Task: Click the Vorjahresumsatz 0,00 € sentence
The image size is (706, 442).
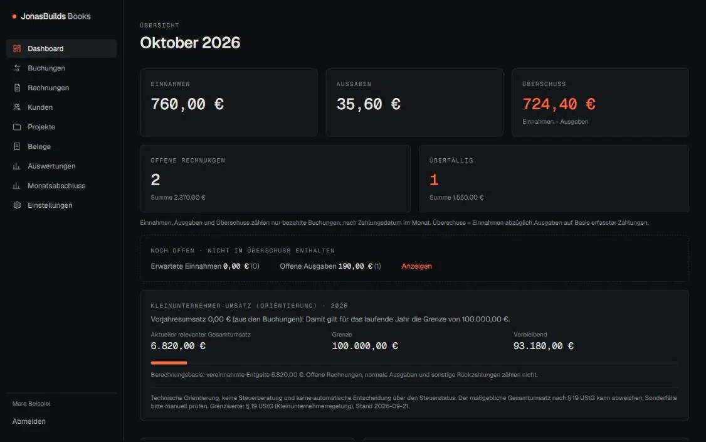Action: tap(330, 320)
